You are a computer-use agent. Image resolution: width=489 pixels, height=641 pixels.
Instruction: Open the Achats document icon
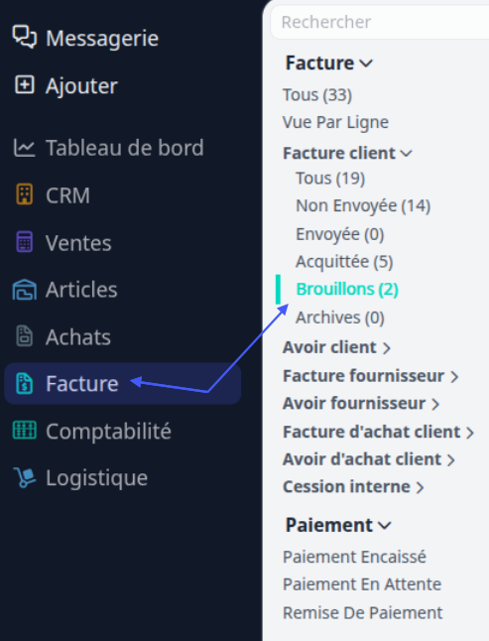point(25,336)
